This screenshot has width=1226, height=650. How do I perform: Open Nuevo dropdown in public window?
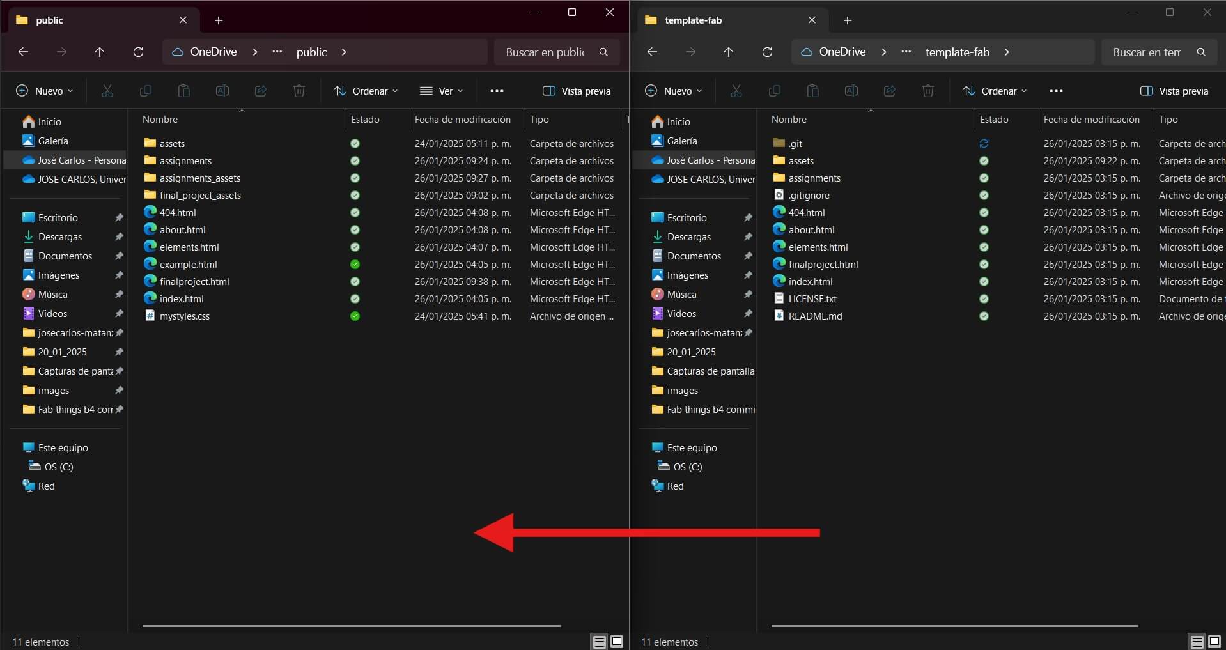(44, 91)
